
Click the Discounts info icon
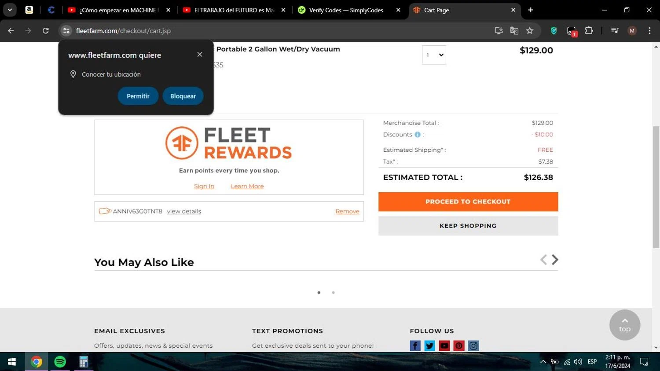pos(418,135)
